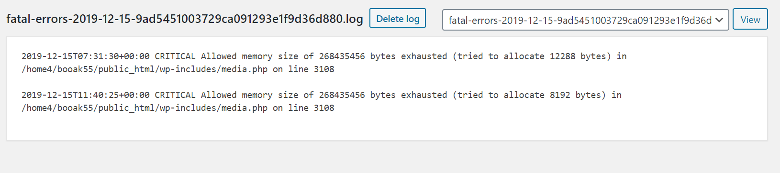Click the 07:31:30 timestamp of first entry
This screenshot has height=173, width=780.
pyautogui.click(x=86, y=56)
